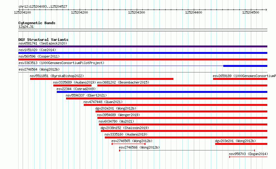Click nsv5511851 (ByrskaBishop2022) label
The height and width of the screenshot is (169, 276).
(57, 76)
